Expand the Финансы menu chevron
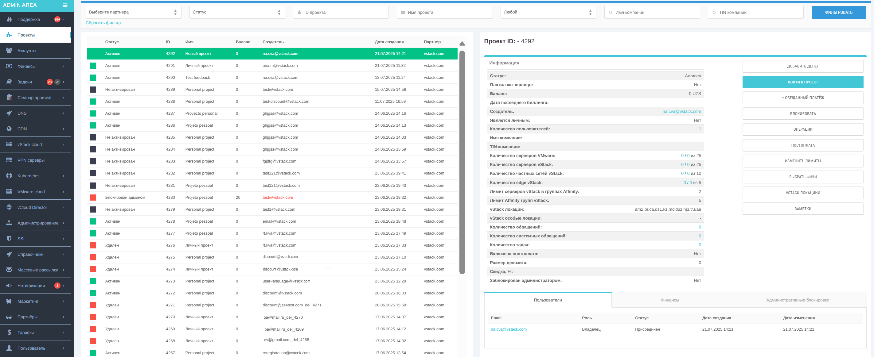Viewport: 874px width, 357px height. (64, 66)
